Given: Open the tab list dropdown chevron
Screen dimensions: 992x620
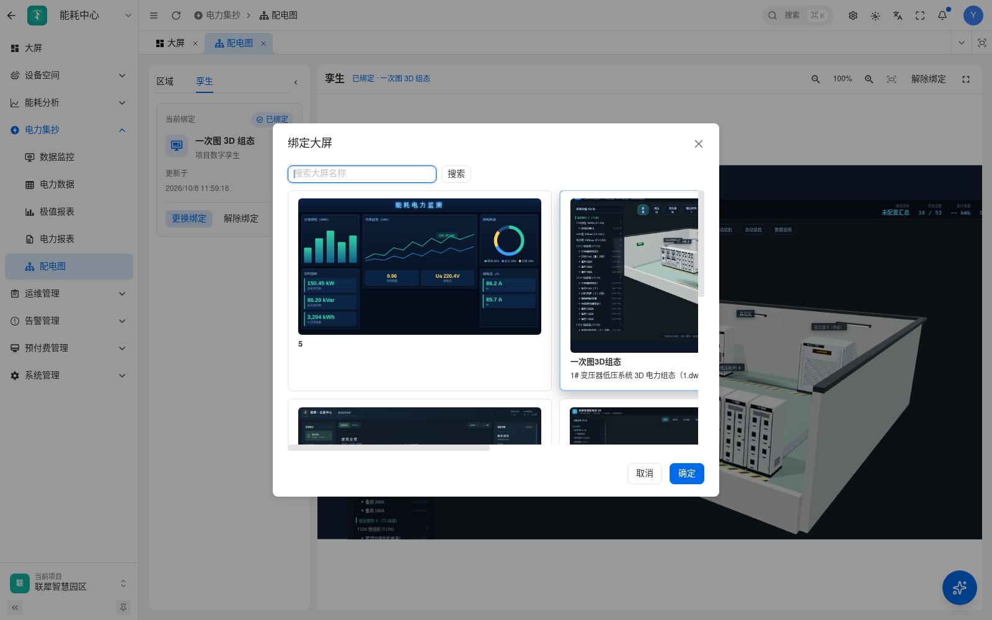Looking at the screenshot, I should point(962,43).
